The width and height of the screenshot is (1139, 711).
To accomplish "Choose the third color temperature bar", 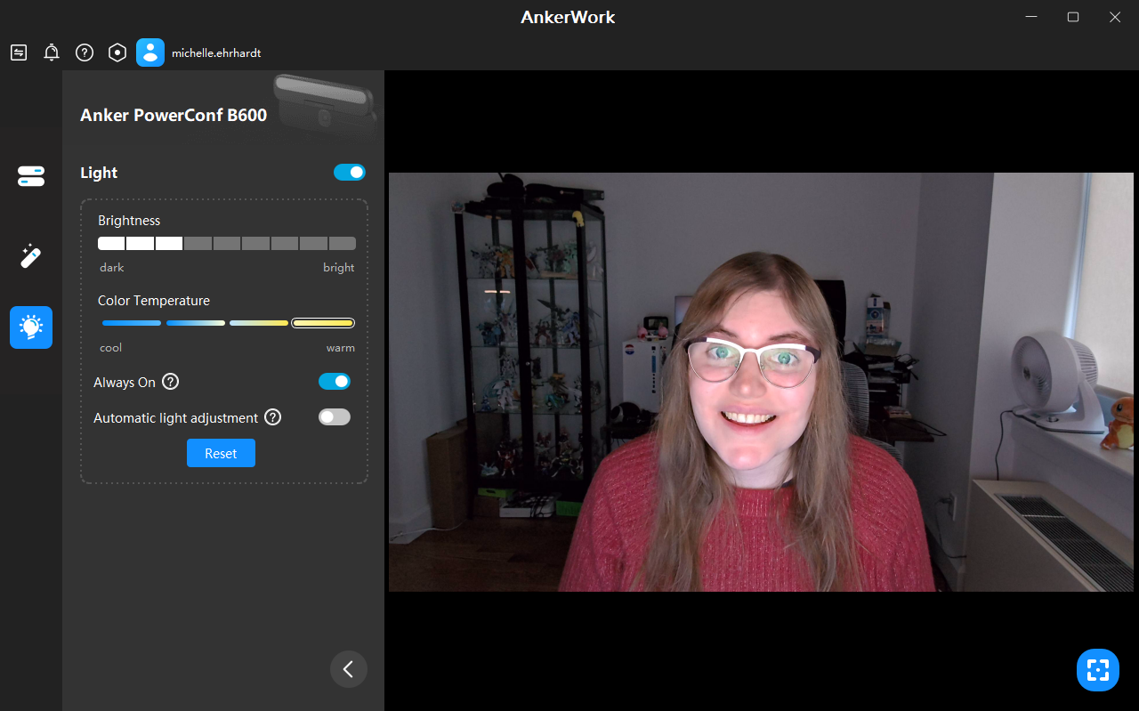I will pyautogui.click(x=259, y=323).
